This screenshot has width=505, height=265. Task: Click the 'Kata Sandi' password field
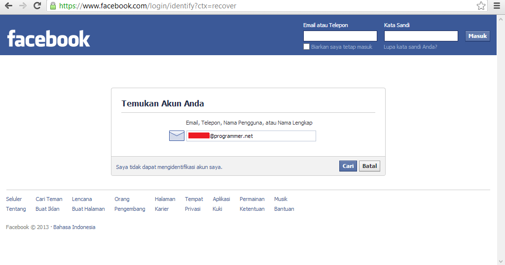(x=421, y=35)
